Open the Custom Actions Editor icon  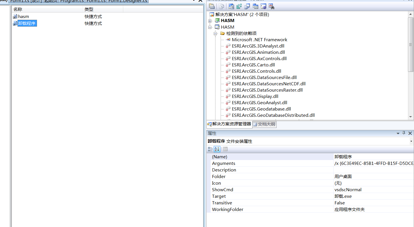click(x=263, y=6)
